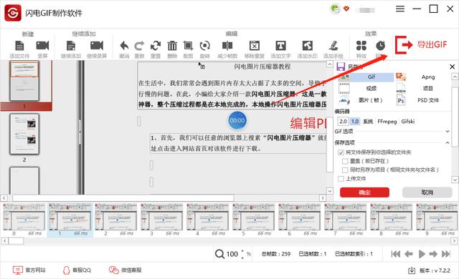Select frame 0 thumbnail in timeline
This screenshot has height=279, width=459.
[24, 217]
